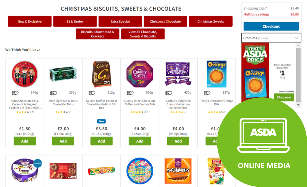307x187 pixels.
Task: Open Galaxy Truffles Caramel Chocolate product link
Action: tap(101, 104)
